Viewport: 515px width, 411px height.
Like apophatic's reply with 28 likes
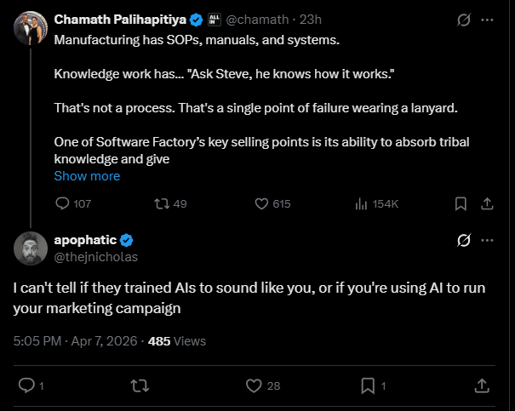pos(253,386)
